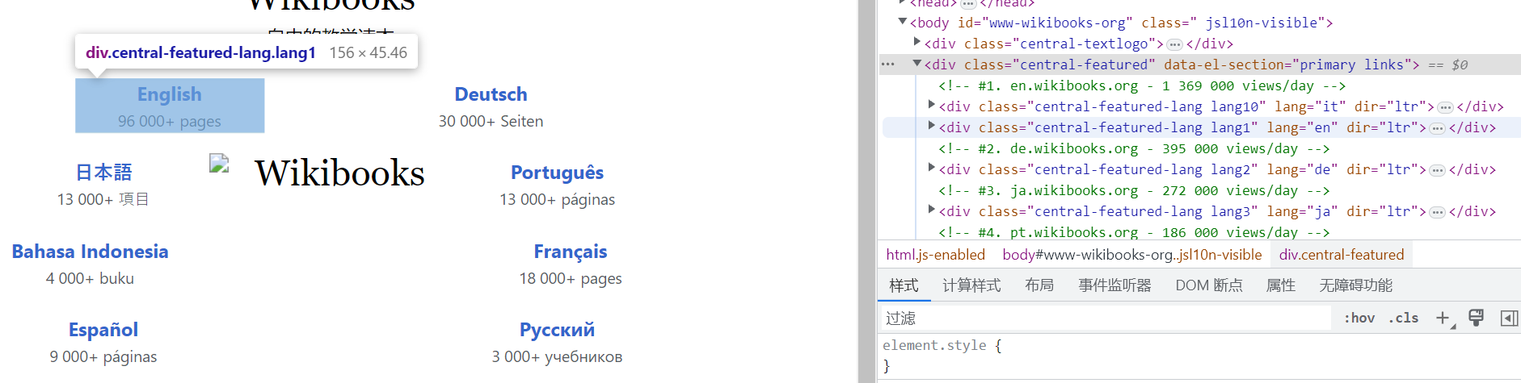Viewport: 1521px width, 383px height.
Task: Select the en.wikibooks.org comment line
Action: pyautogui.click(x=1141, y=86)
